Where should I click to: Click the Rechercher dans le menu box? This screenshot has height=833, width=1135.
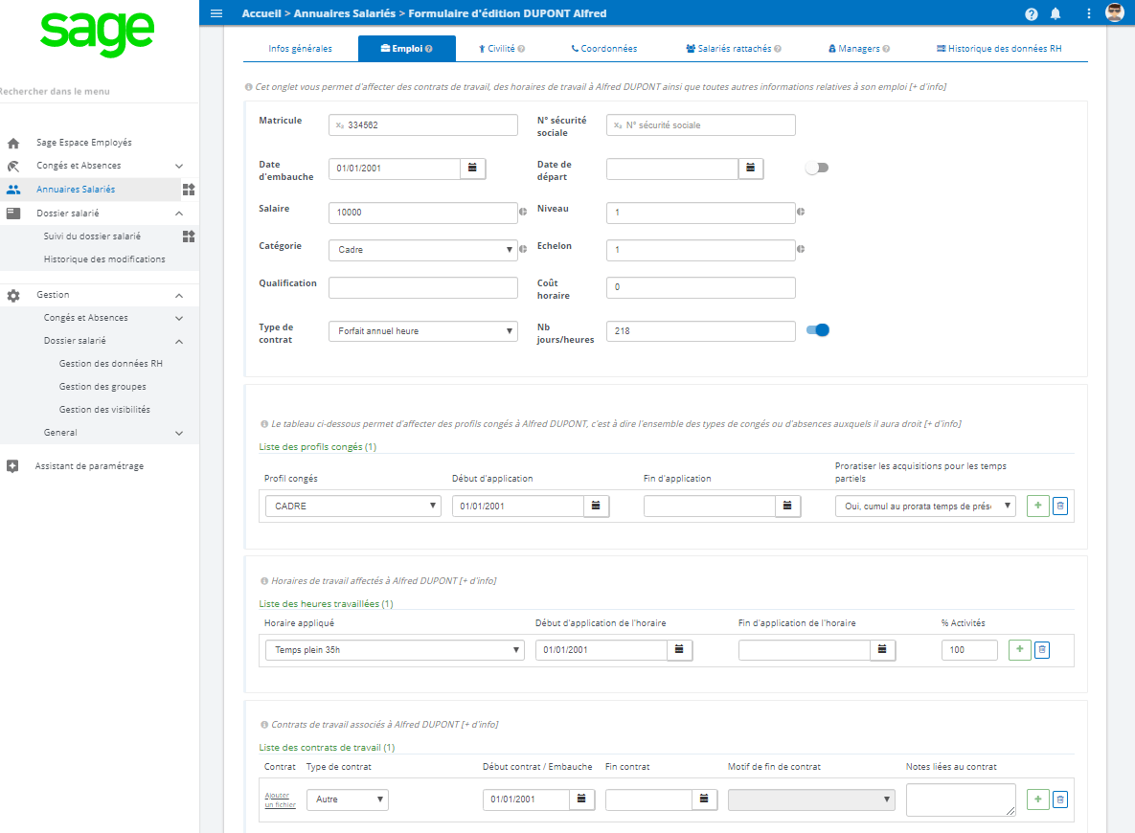pyautogui.click(x=100, y=91)
